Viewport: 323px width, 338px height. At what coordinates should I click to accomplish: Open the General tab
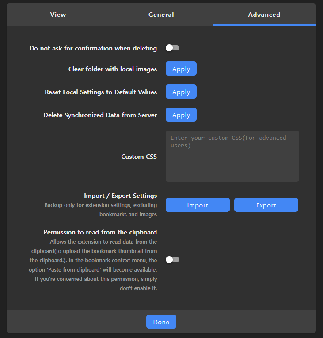[x=161, y=15]
